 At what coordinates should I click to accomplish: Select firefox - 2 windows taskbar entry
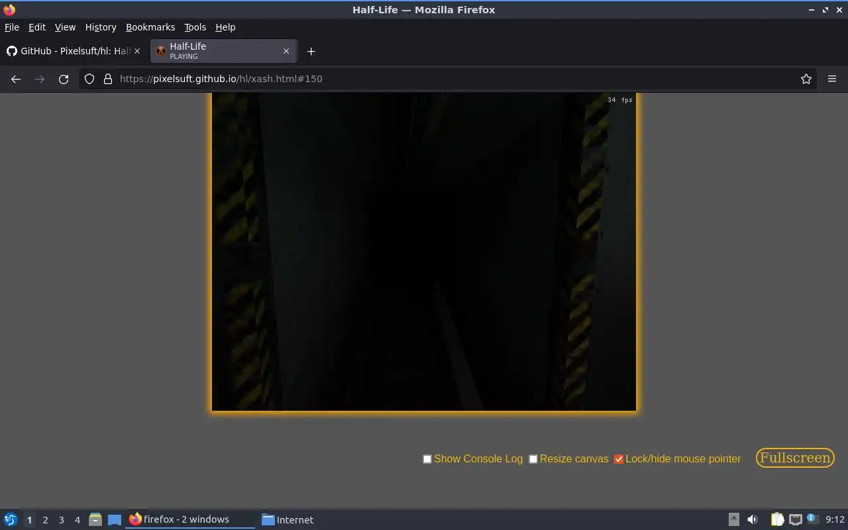(190, 519)
